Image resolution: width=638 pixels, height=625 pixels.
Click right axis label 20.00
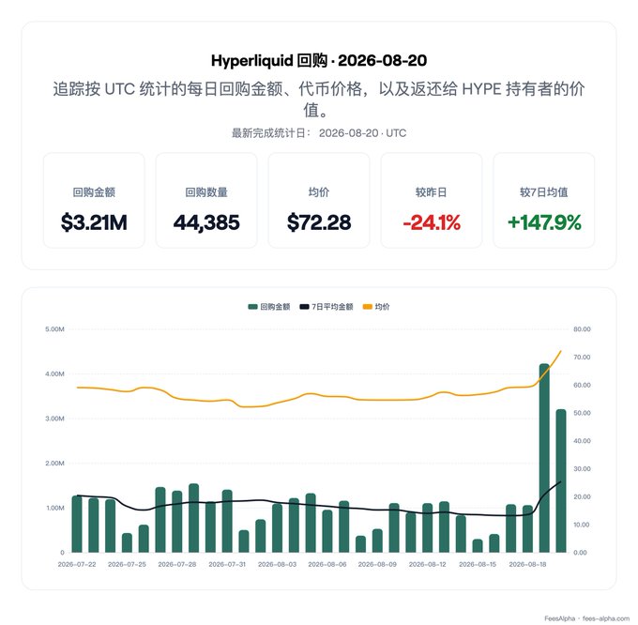coord(582,496)
